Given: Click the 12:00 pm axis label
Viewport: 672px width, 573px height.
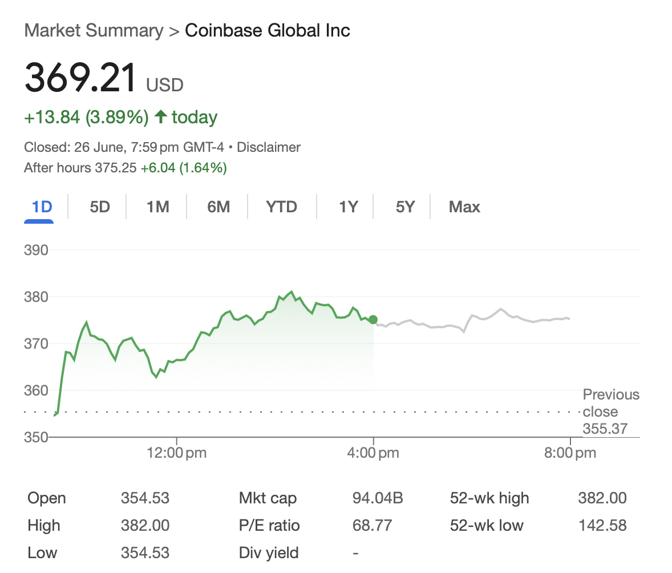Looking at the screenshot, I should point(176,453).
